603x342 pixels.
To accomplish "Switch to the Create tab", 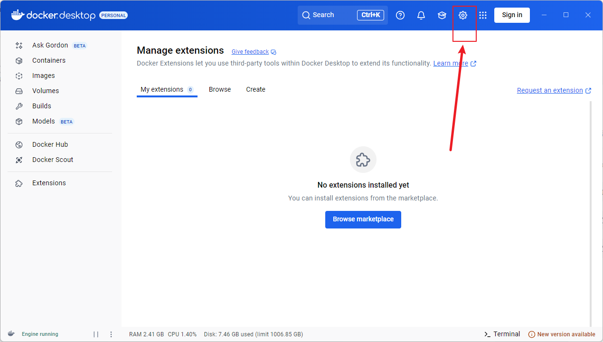I will point(255,90).
